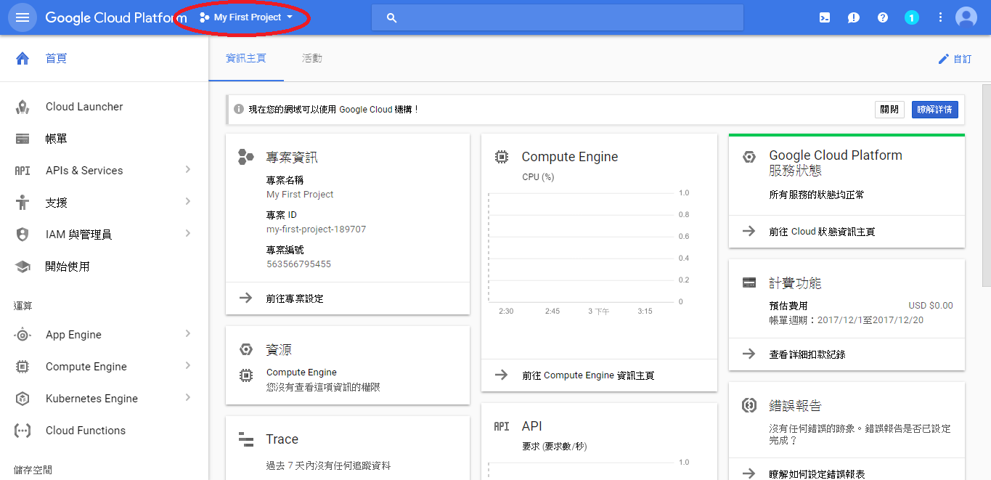Click the 您沒有查看這項資訊的權限 message
The image size is (991, 480).
323,388
